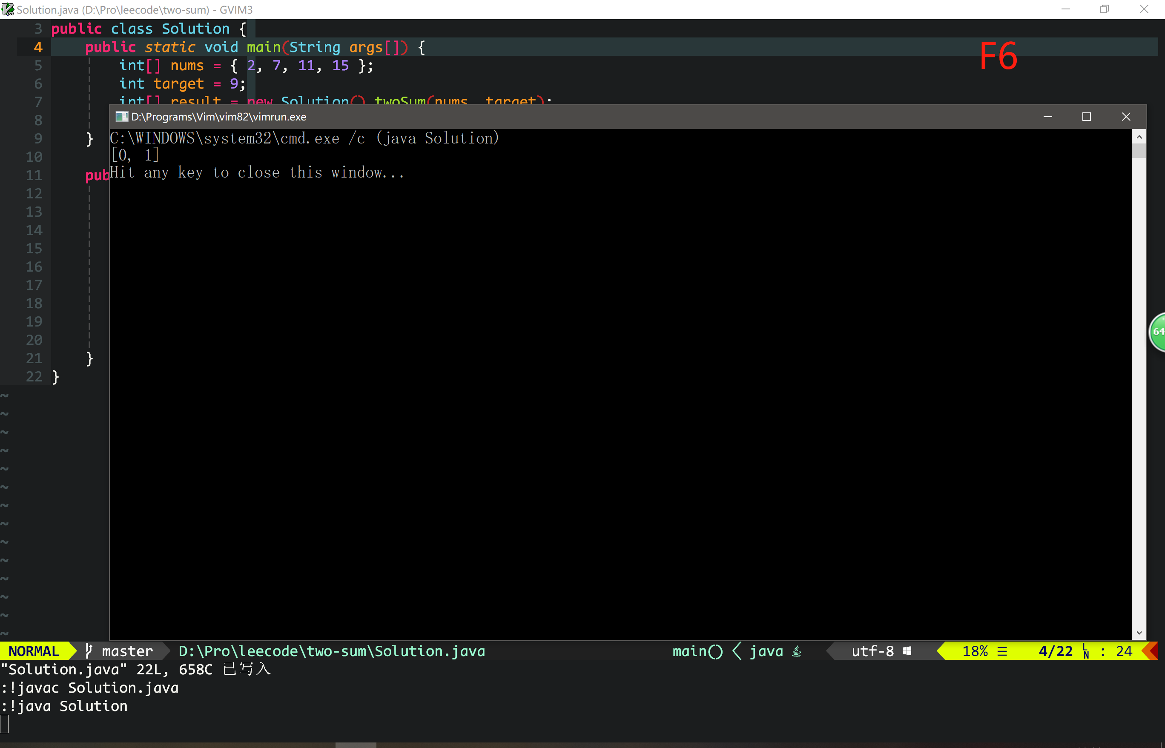Click the green circular 64 badge
Viewport: 1165px width, 748px height.
click(1158, 332)
